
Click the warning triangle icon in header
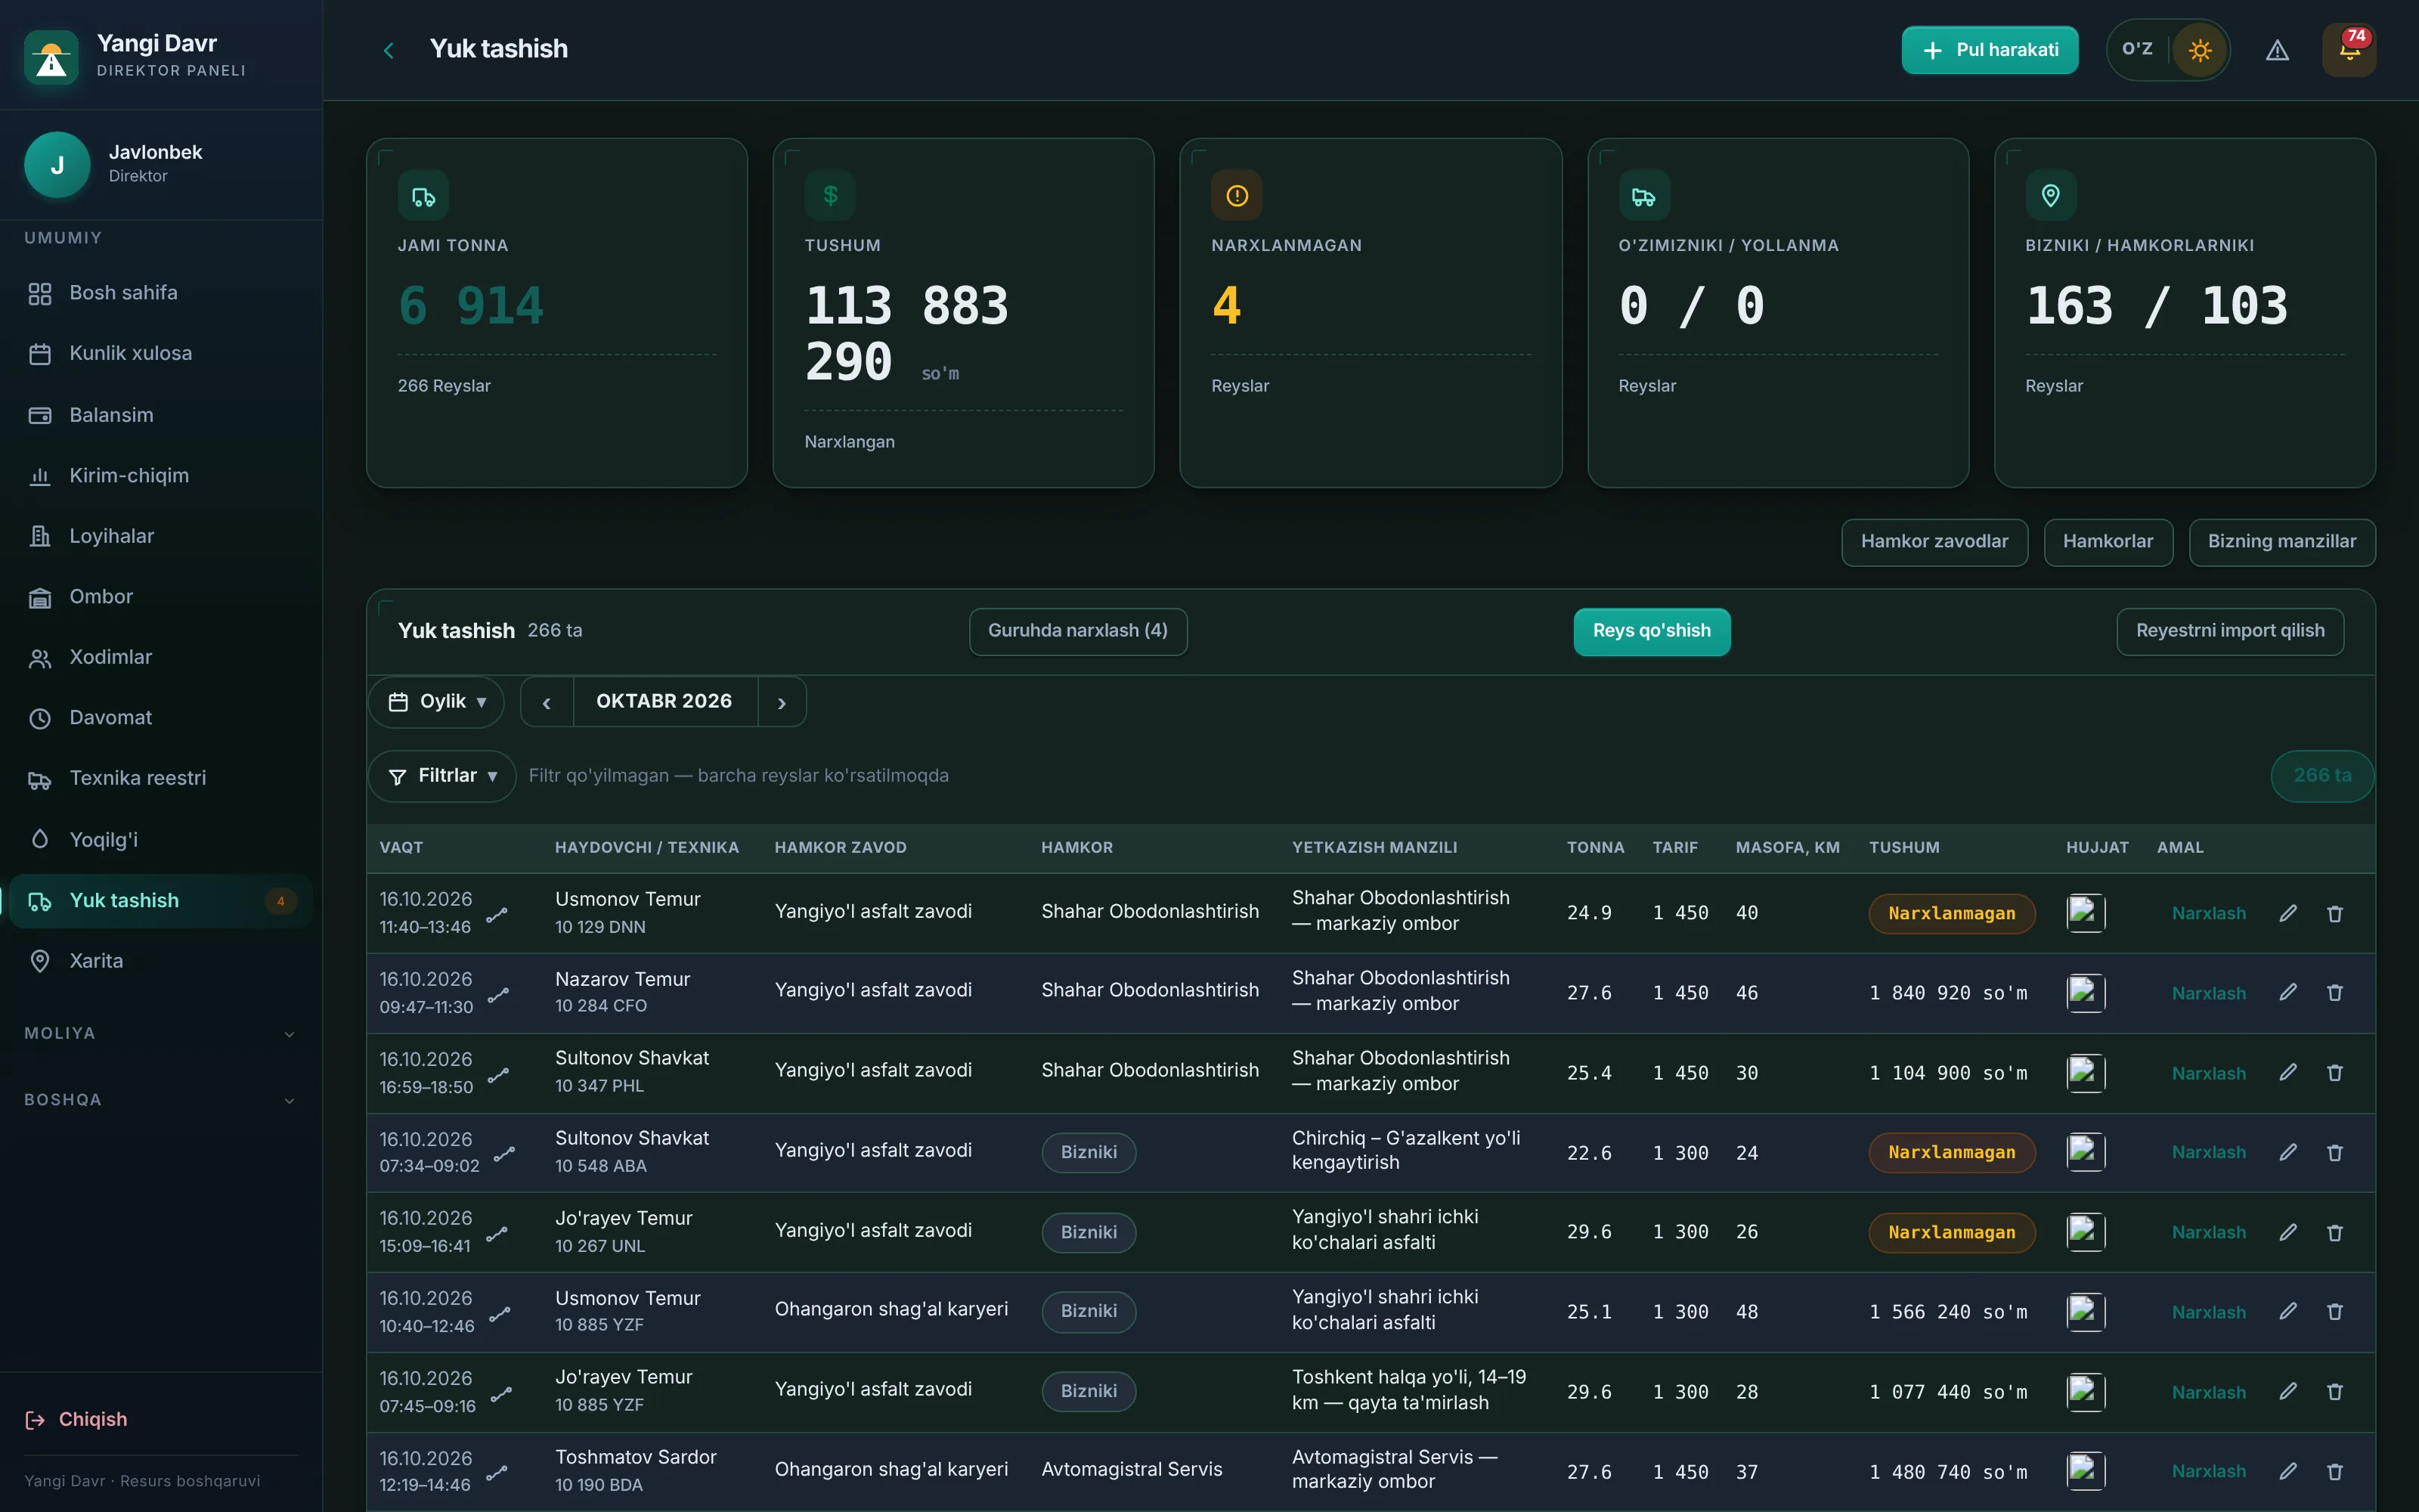pos(2277,50)
